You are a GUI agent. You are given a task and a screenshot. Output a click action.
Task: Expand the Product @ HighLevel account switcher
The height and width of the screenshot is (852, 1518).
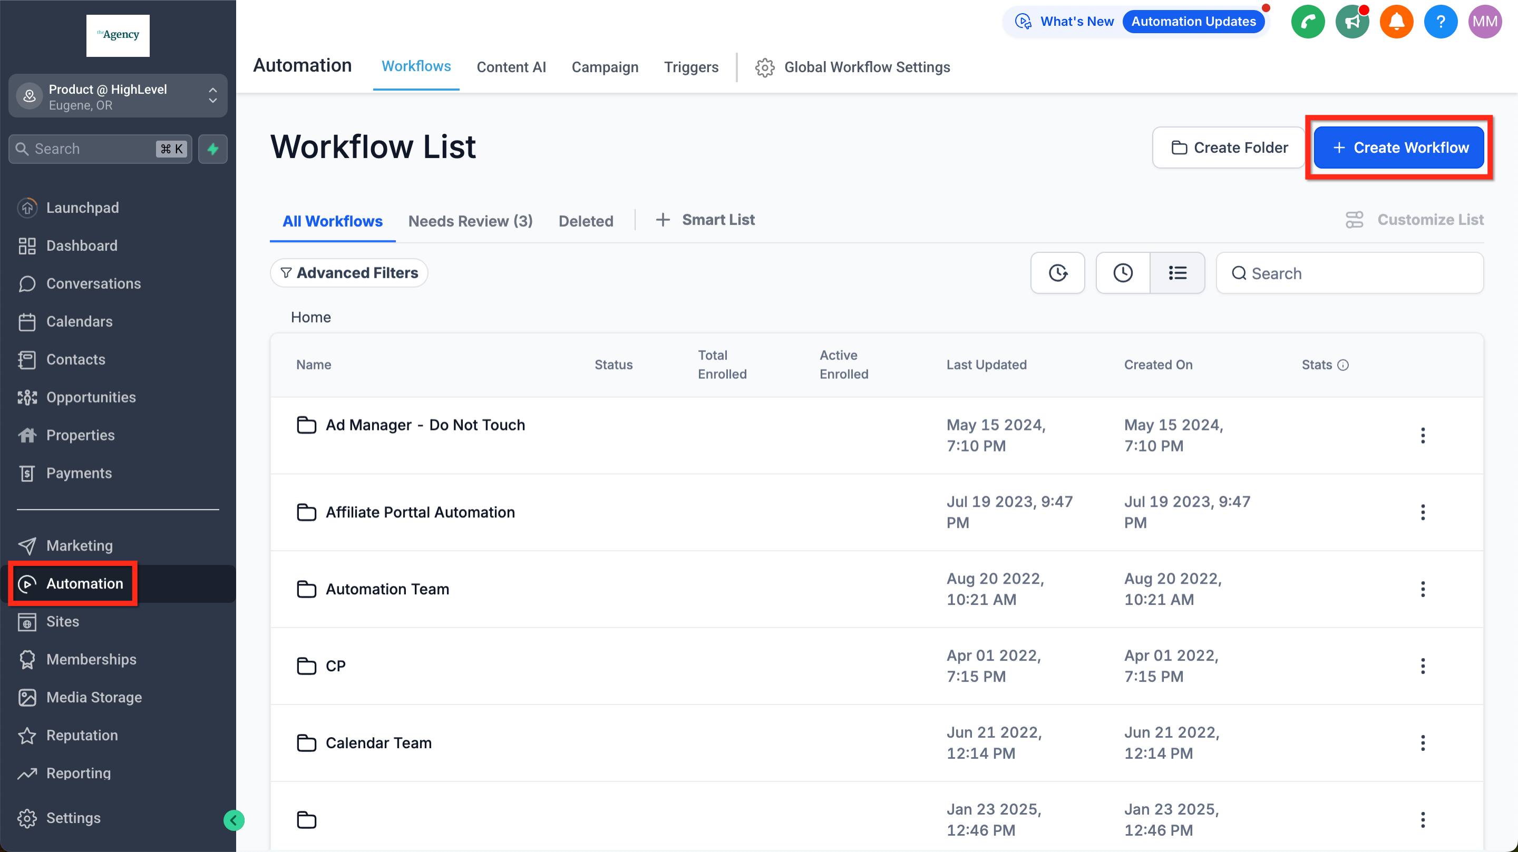(x=118, y=96)
